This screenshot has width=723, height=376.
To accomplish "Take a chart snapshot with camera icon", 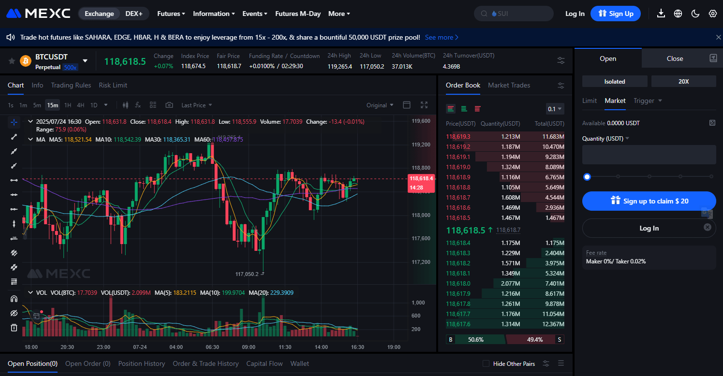I will 169,105.
